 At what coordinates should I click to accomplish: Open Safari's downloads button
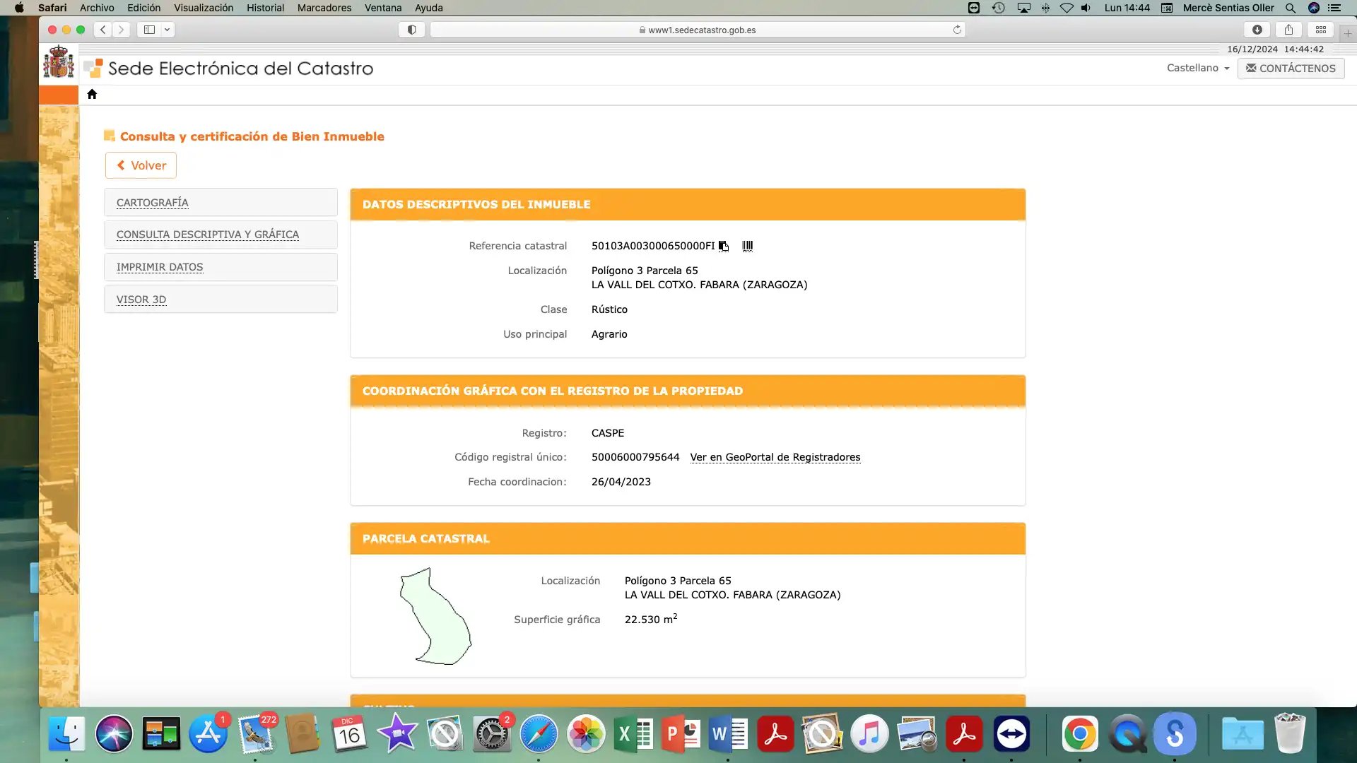(1257, 30)
